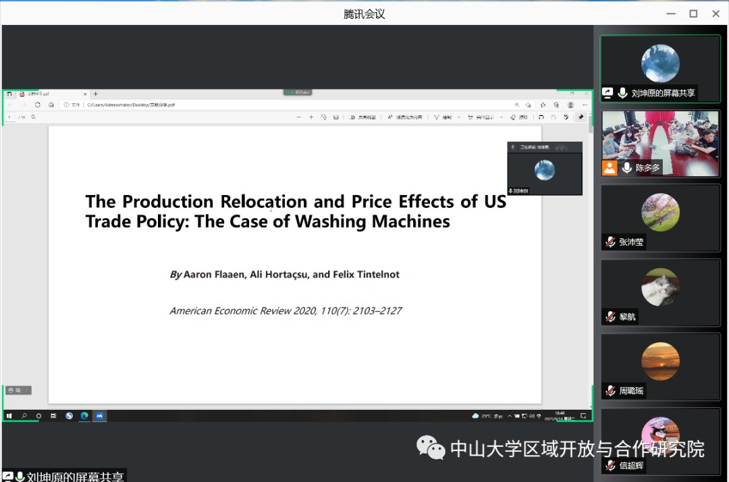Rotate the PDF page
Image resolution: width=729 pixels, height=482 pixels.
(324, 117)
